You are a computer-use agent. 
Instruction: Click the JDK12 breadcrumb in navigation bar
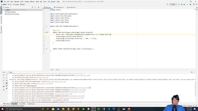(x=4, y=4)
